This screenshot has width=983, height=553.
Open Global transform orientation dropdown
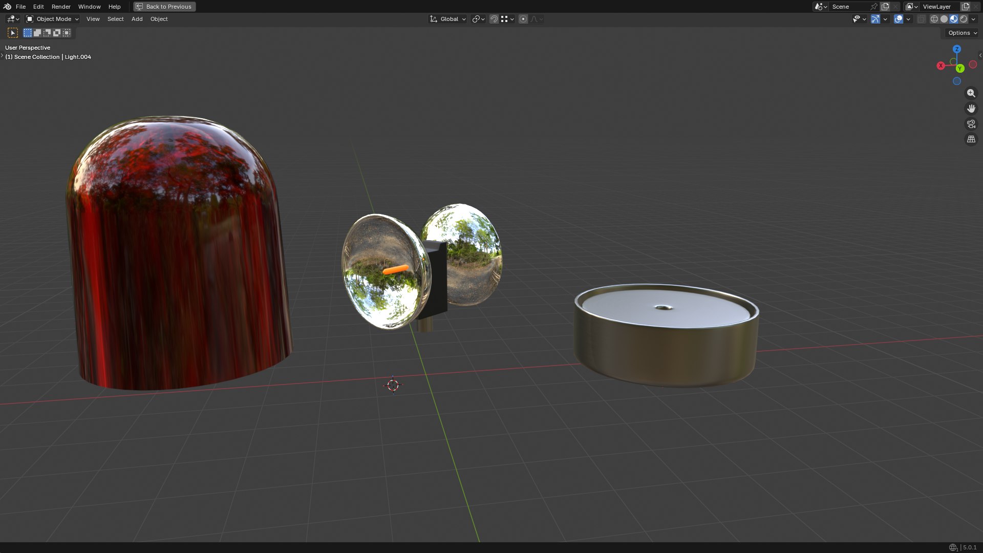pos(447,19)
